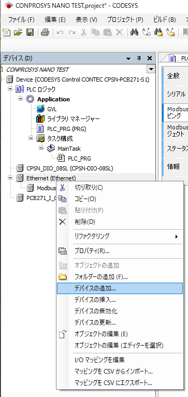Viewport: 188px width, 397px height.
Task: Select the PCB271_I_O device node
Action: pyautogui.click(x=41, y=198)
